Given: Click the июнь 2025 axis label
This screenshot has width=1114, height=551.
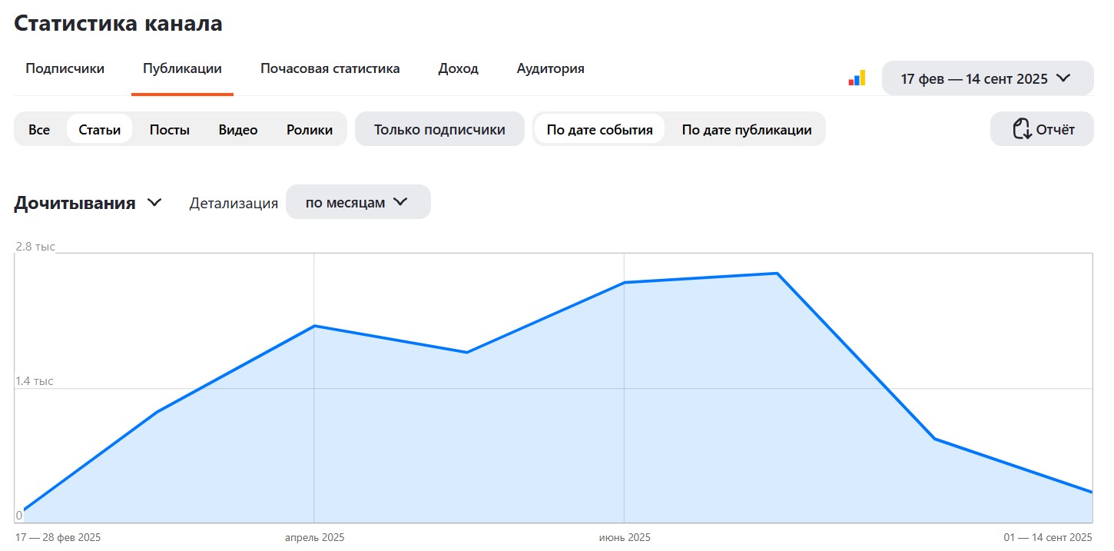Looking at the screenshot, I should pos(624,537).
